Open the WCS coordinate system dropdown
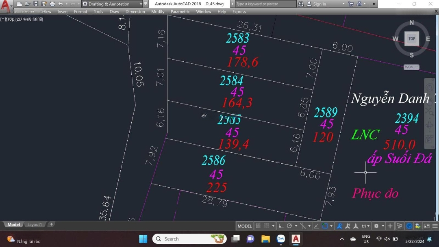Viewport: 439px width, 247px height. [x=411, y=67]
